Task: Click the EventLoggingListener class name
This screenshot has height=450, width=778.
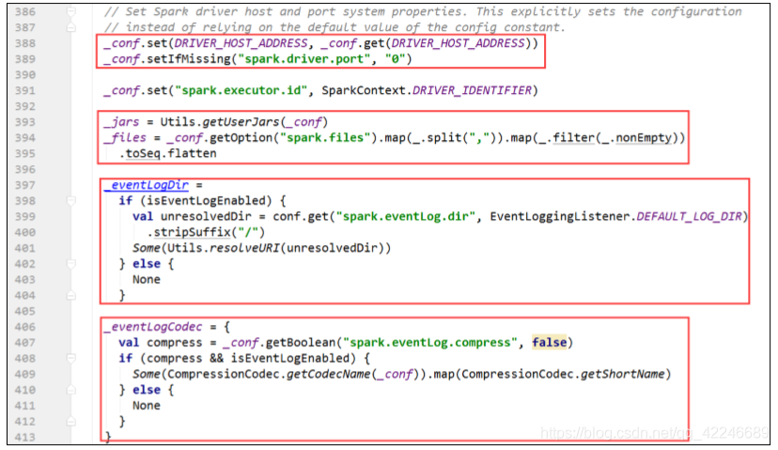Action: pyautogui.click(x=560, y=217)
